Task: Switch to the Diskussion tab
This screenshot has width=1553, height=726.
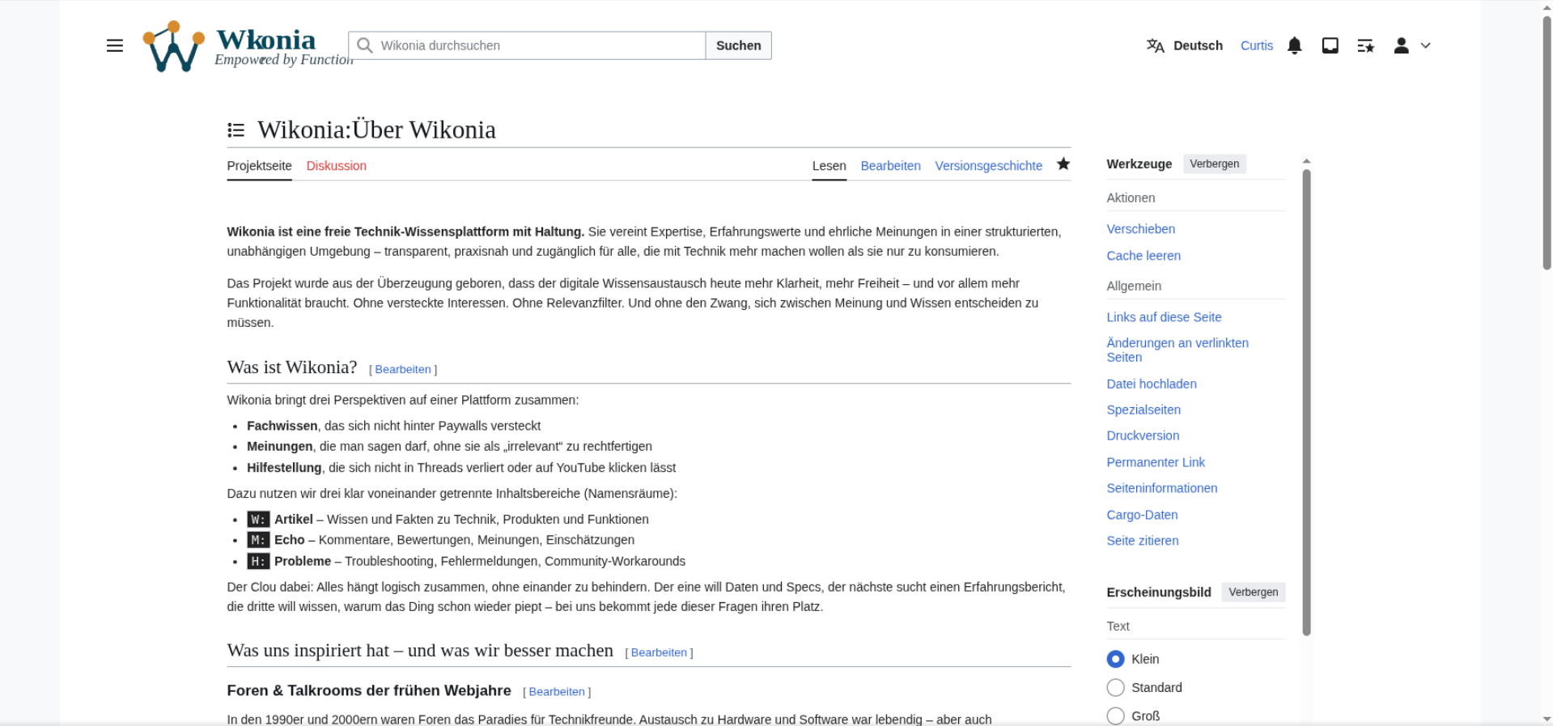Action: 336,166
